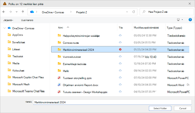
Task: Refresh the Projekti Z folder view
Action: coord(134,12)
